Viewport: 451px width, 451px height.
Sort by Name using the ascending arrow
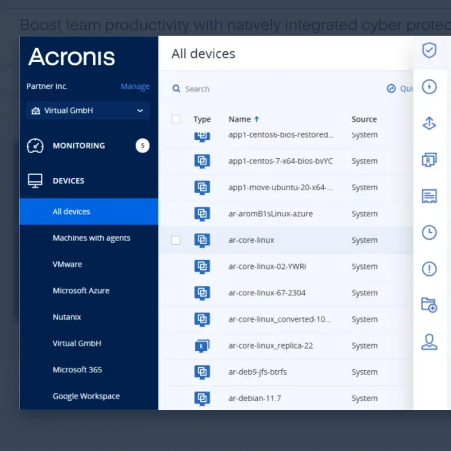point(257,119)
